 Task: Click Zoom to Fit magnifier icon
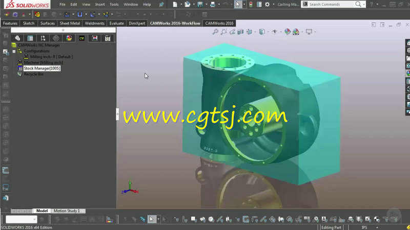215,32
